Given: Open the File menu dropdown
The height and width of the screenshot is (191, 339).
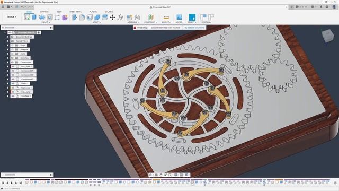Looking at the screenshot, I should (x=10, y=7).
